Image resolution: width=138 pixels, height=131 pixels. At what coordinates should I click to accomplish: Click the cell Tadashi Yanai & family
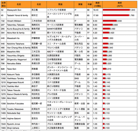(19, 16)
